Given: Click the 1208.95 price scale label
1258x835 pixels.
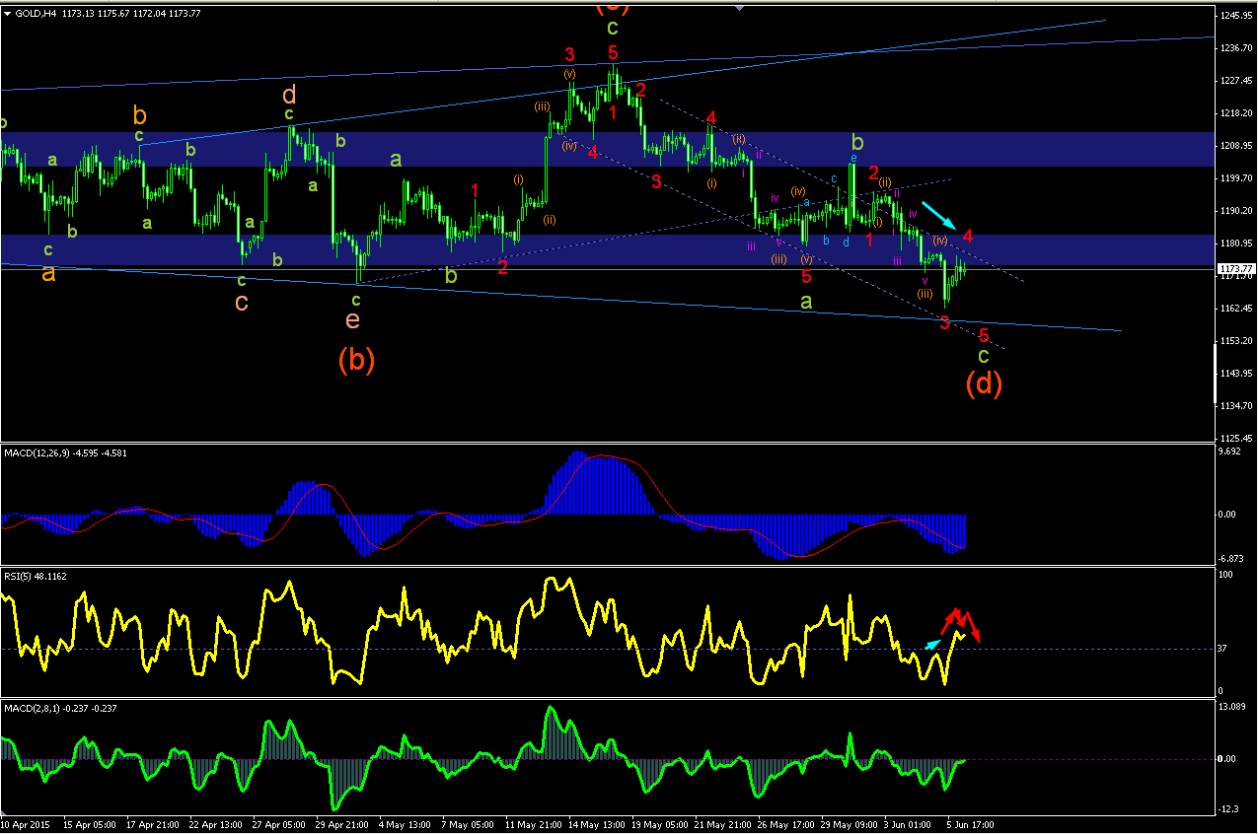Looking at the screenshot, I should (x=1237, y=146).
